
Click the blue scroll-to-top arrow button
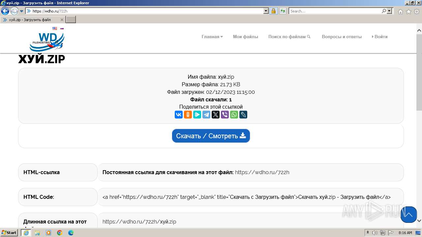(409, 215)
